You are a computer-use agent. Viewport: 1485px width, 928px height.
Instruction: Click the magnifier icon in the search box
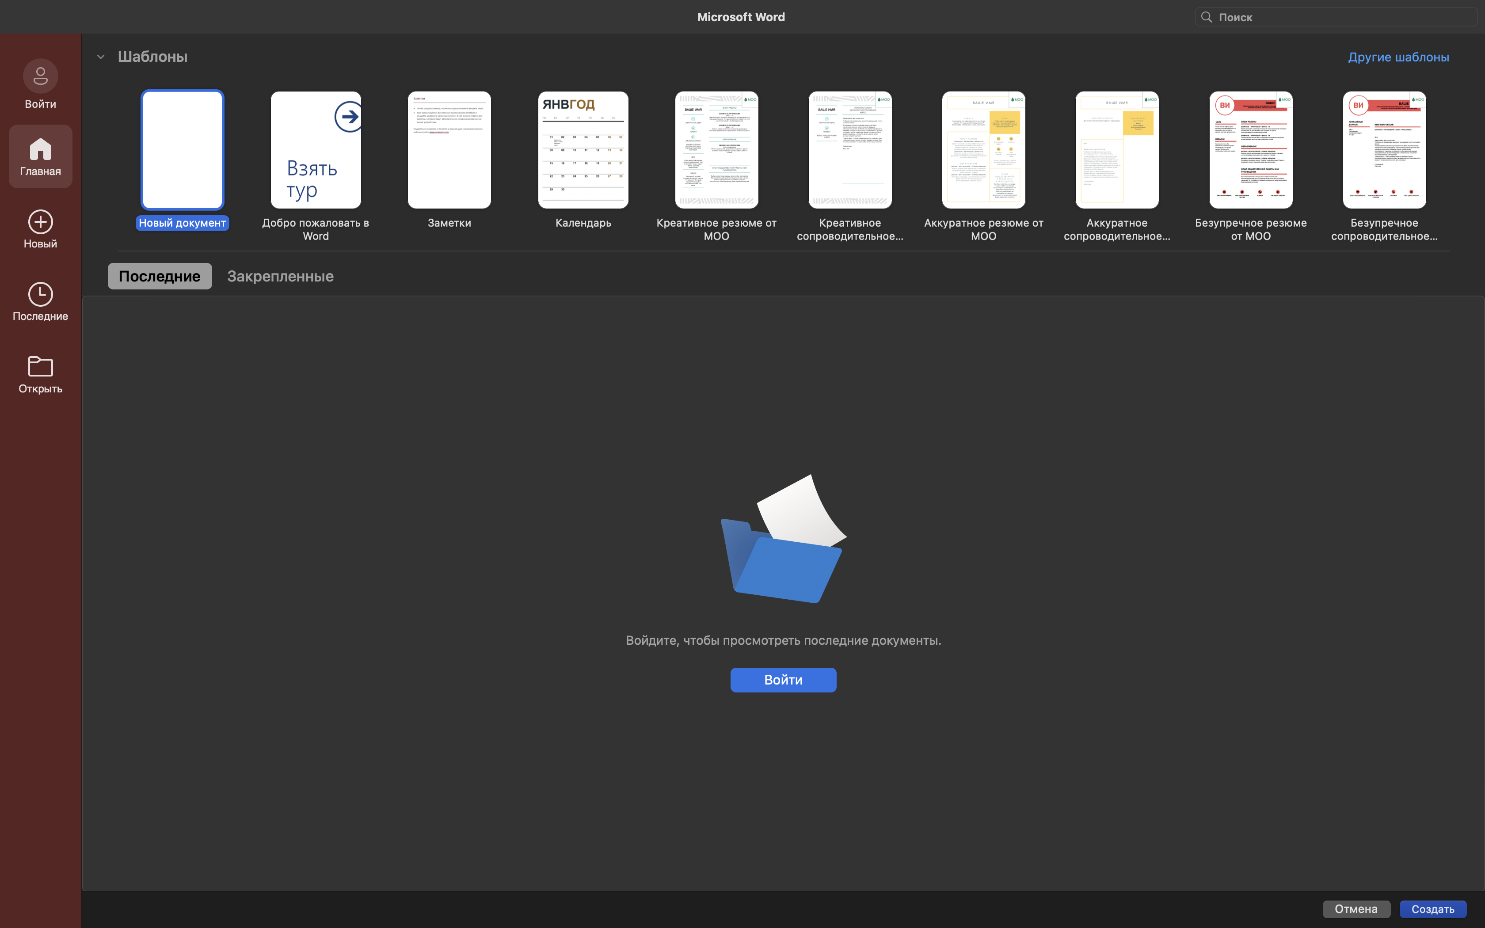pyautogui.click(x=1207, y=17)
